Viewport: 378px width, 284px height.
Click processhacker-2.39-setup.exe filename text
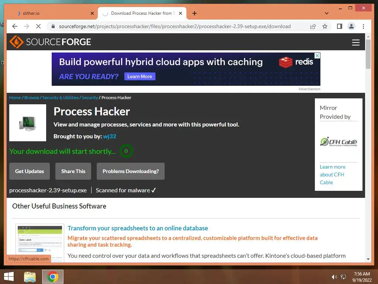[x=48, y=190]
